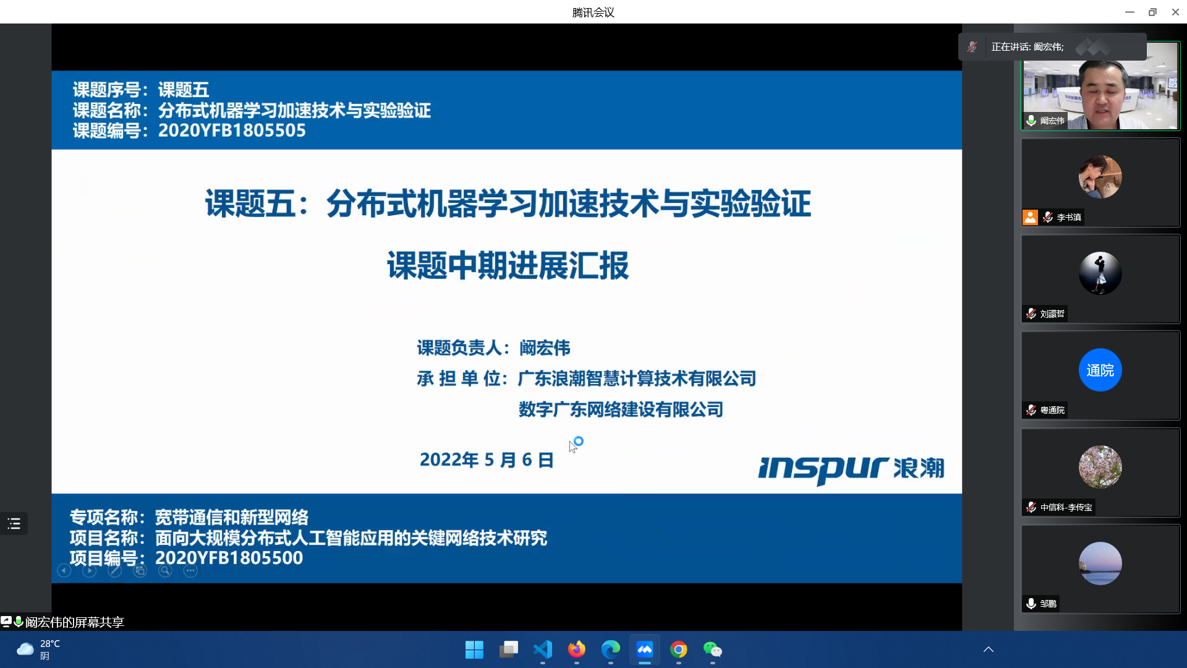Click 数字广东网络建设有限公司 text
The height and width of the screenshot is (668, 1187).
click(621, 409)
